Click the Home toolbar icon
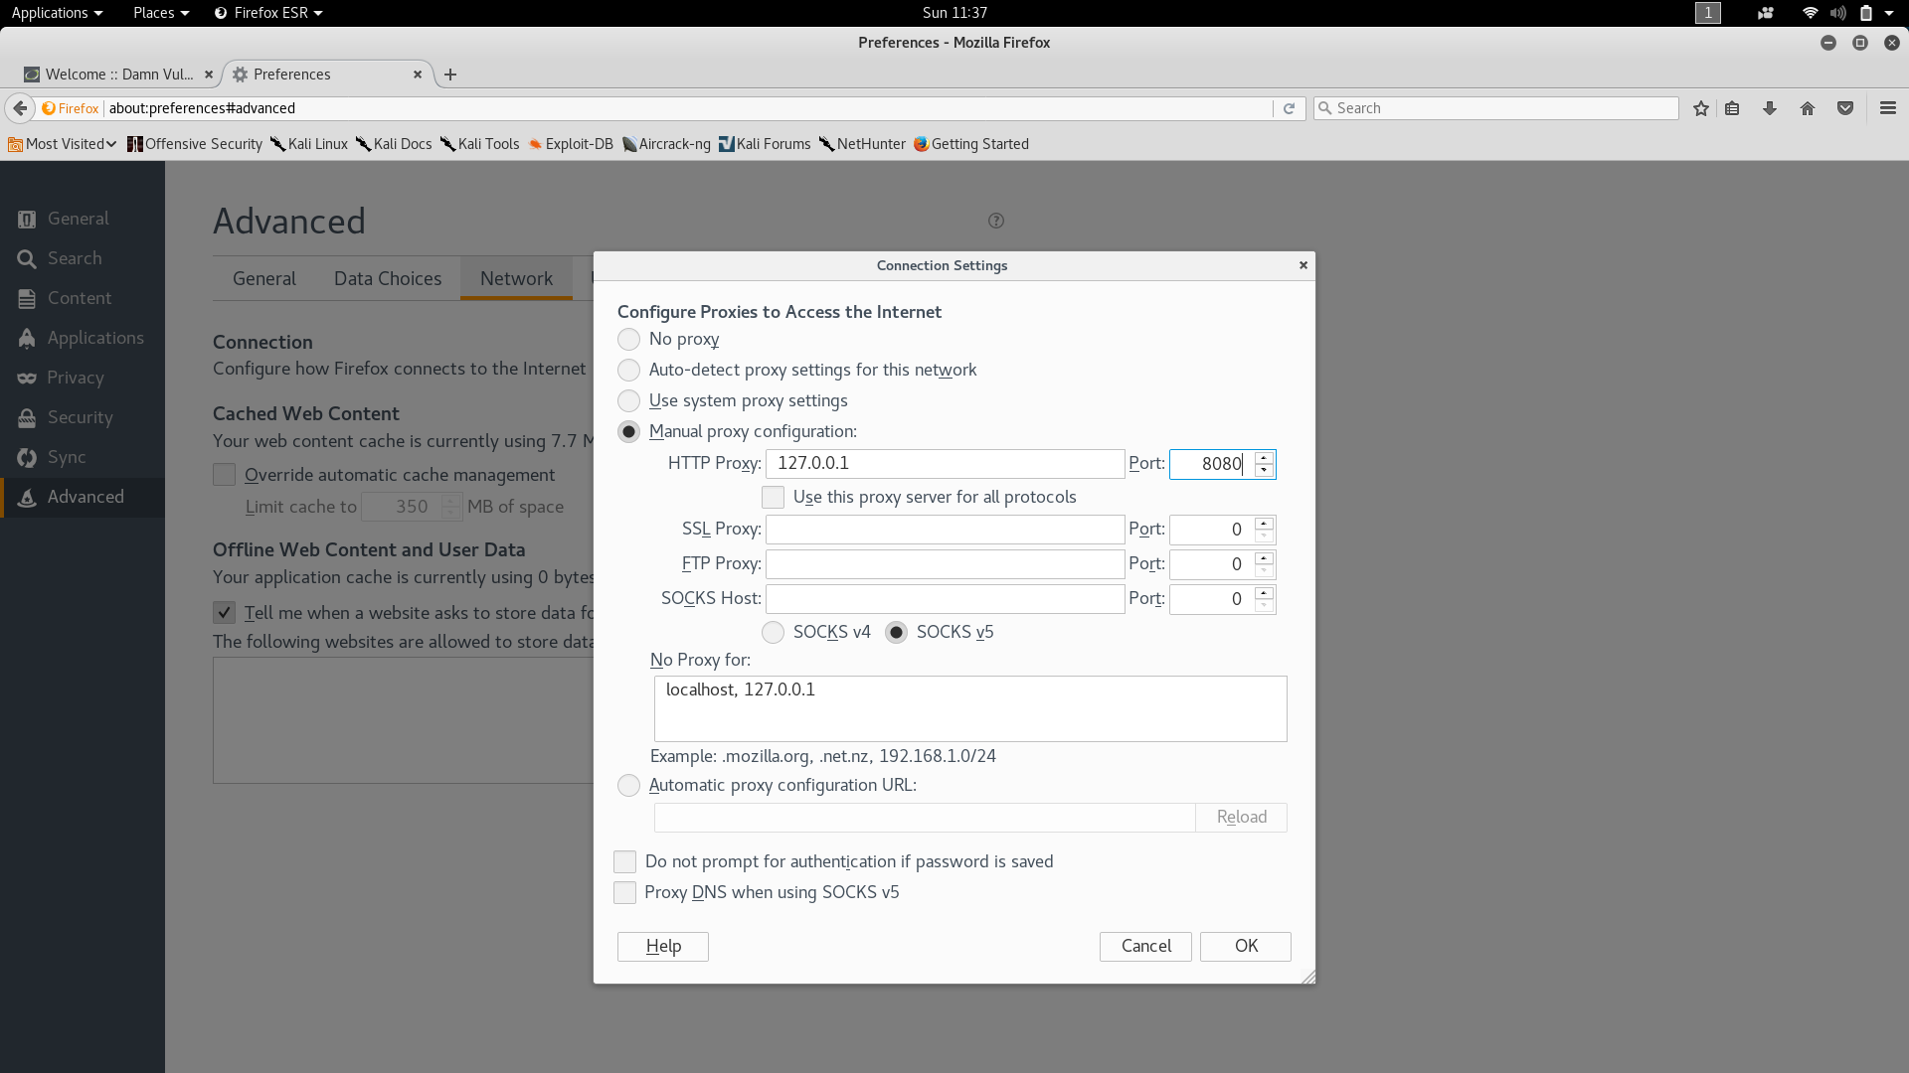The height and width of the screenshot is (1073, 1909). (1808, 108)
